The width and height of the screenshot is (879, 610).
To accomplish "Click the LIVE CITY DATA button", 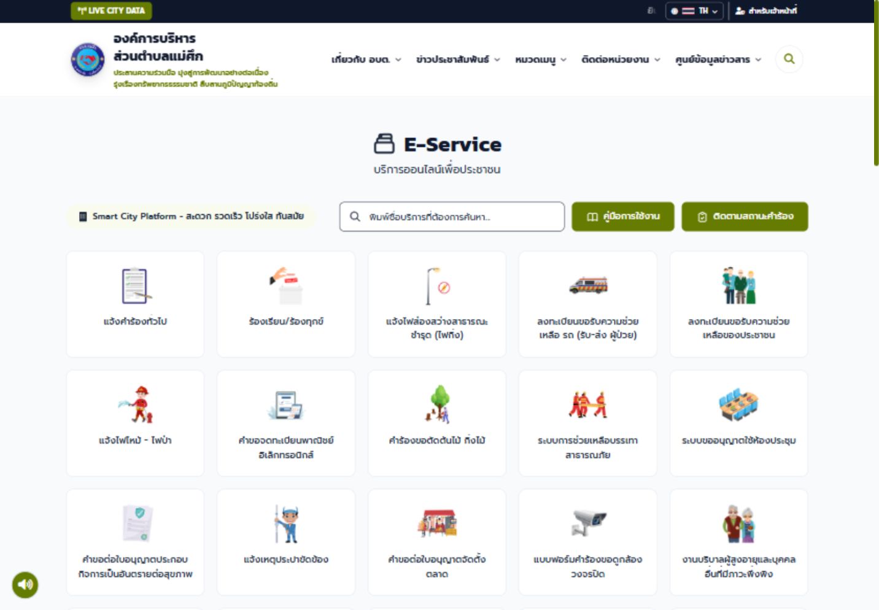I will point(111,10).
